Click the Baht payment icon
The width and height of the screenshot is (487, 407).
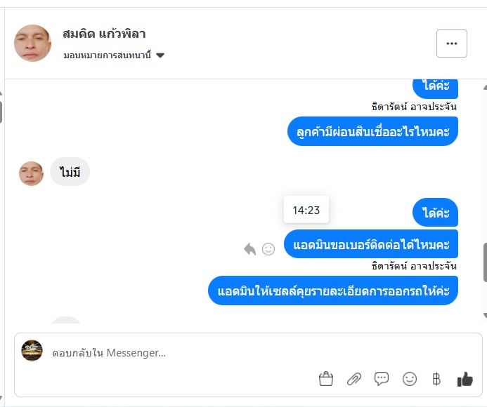(x=436, y=379)
